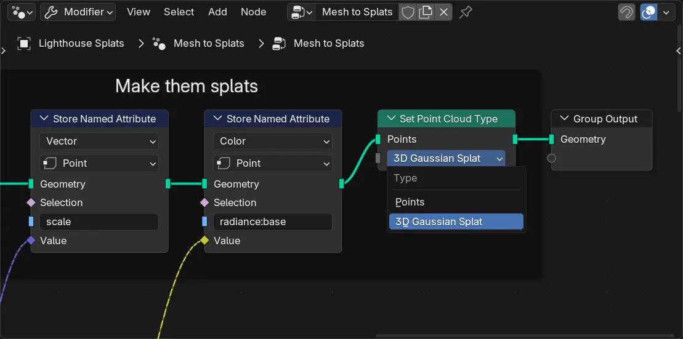Select the Make them splats frame label
683x339 pixels.
pyautogui.click(x=187, y=86)
